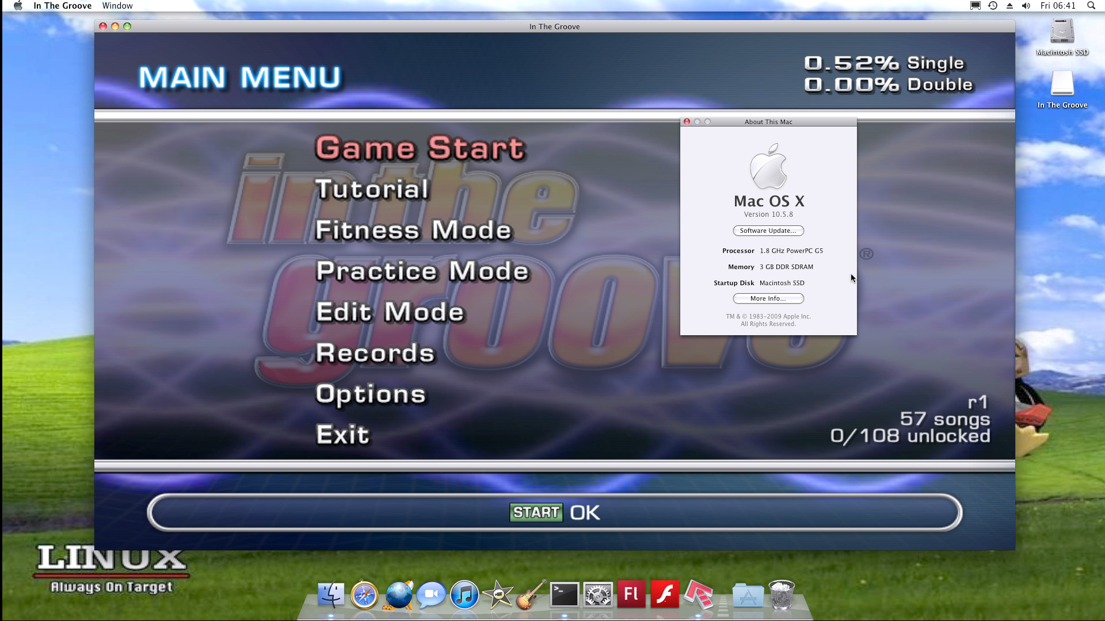Open iTunes from the dock
The image size is (1105, 621).
464,595
